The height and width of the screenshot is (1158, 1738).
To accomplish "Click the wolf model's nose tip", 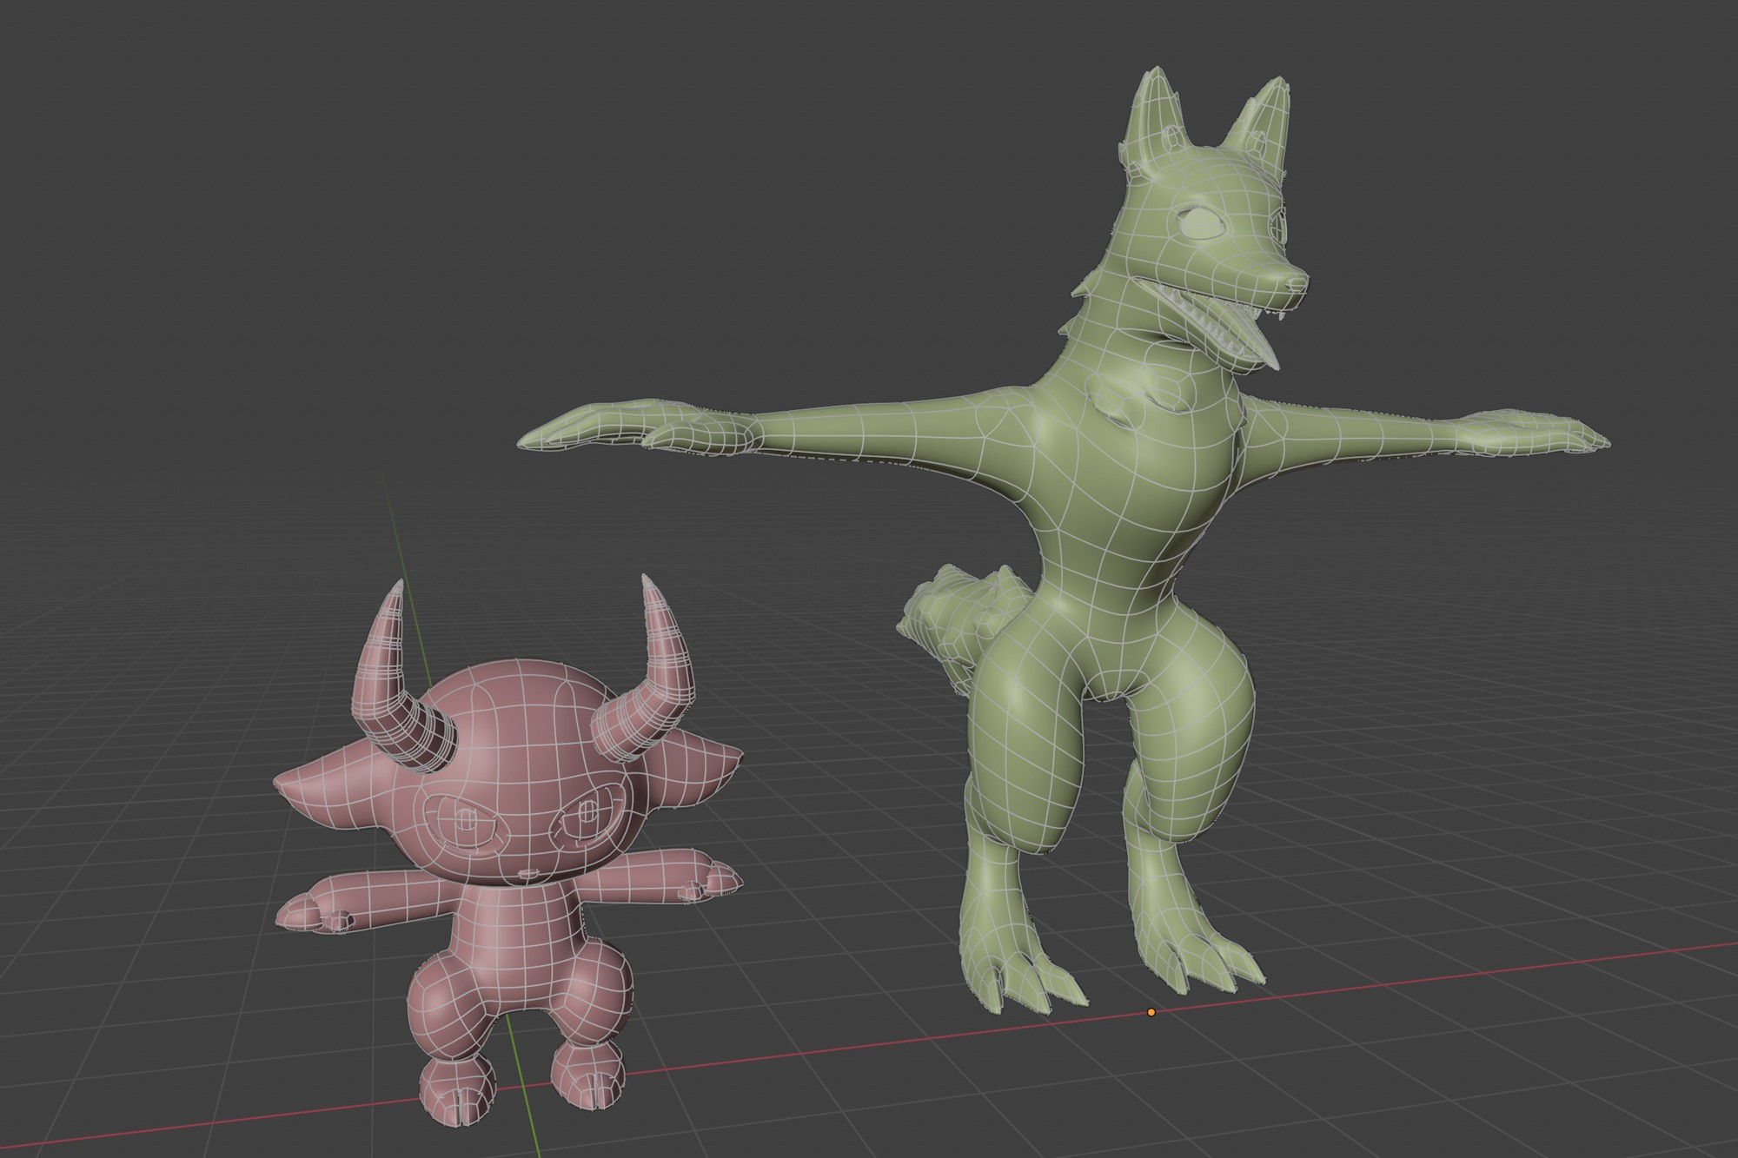I will coord(1297,283).
